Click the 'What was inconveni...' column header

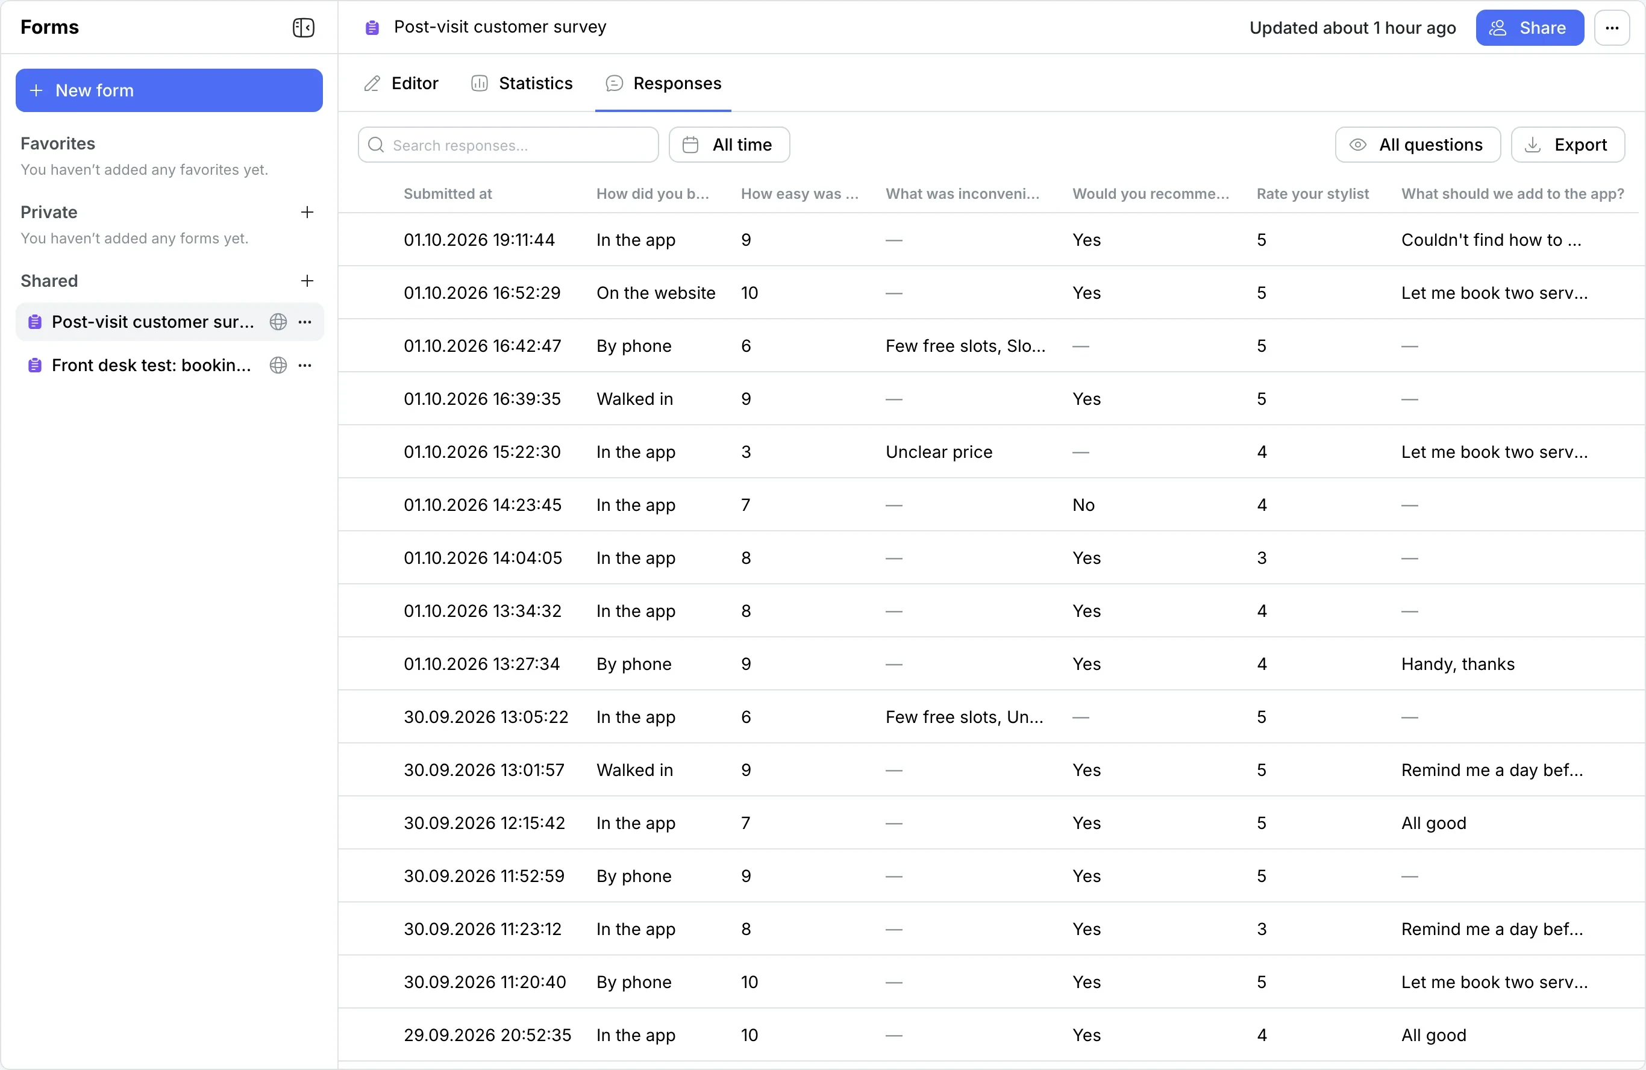tap(962, 195)
